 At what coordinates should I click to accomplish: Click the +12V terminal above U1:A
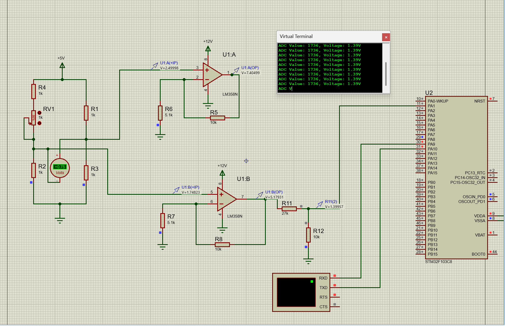[208, 49]
